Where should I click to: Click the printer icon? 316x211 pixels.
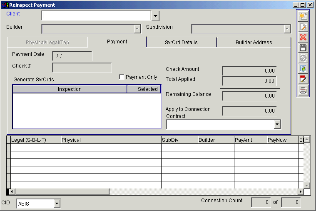click(x=303, y=90)
